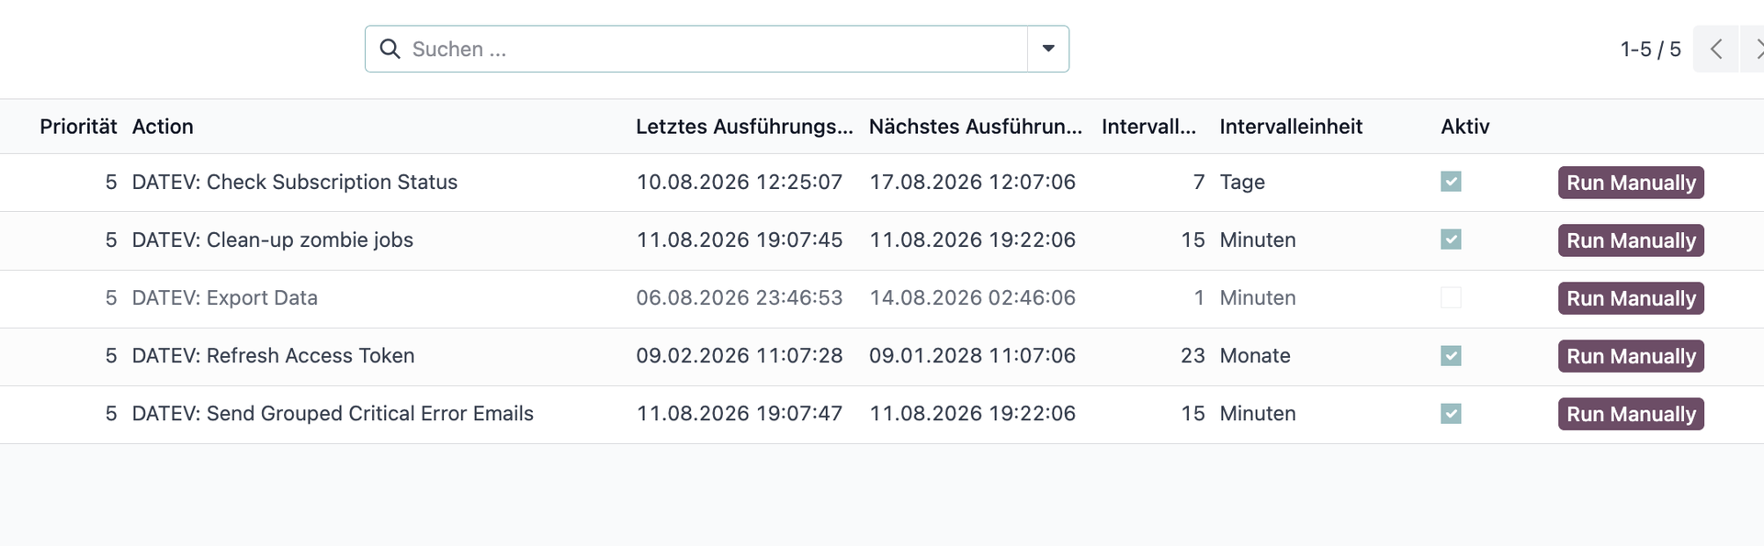Click the search magnifier icon
1764x546 pixels.
(x=390, y=49)
